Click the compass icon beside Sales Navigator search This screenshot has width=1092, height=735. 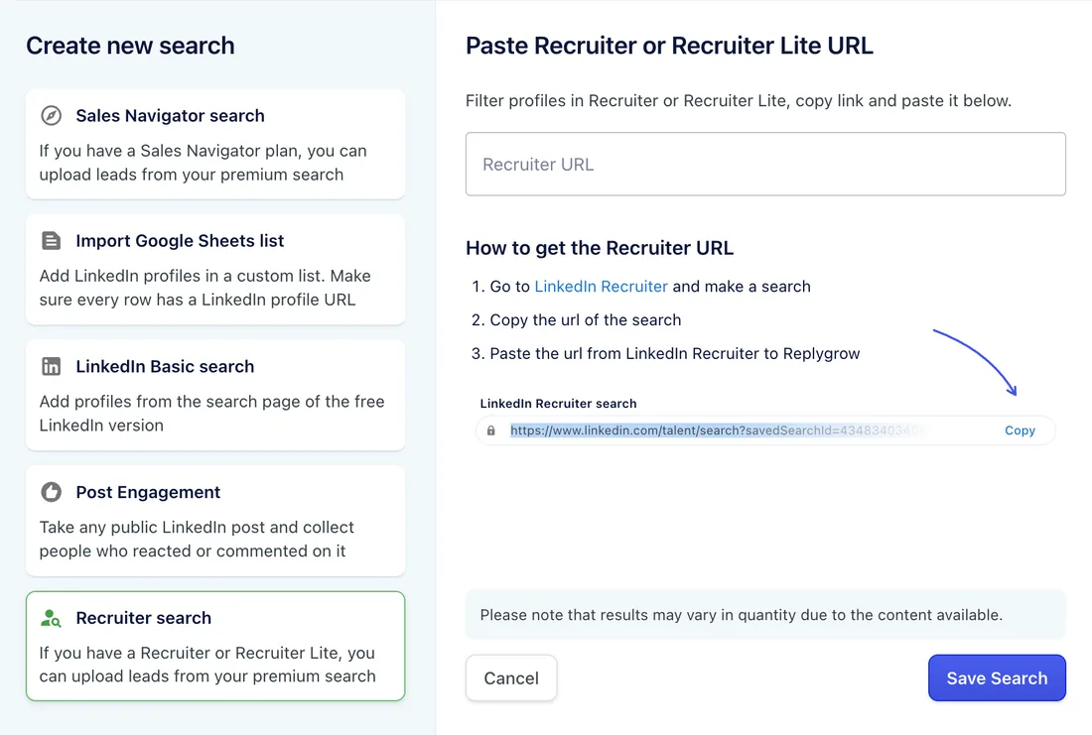click(51, 115)
